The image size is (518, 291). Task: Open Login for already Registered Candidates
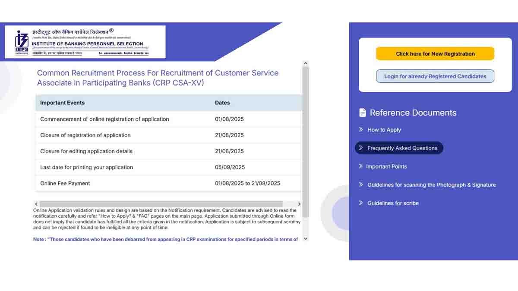(435, 76)
